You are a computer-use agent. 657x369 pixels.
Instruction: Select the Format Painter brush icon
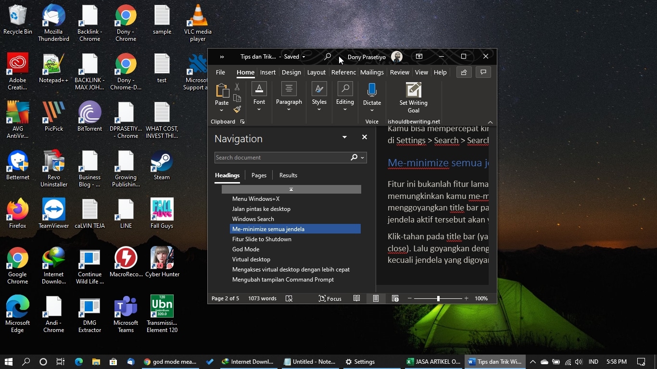(x=237, y=110)
